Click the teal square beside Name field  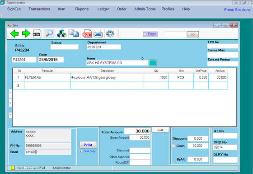(153, 63)
